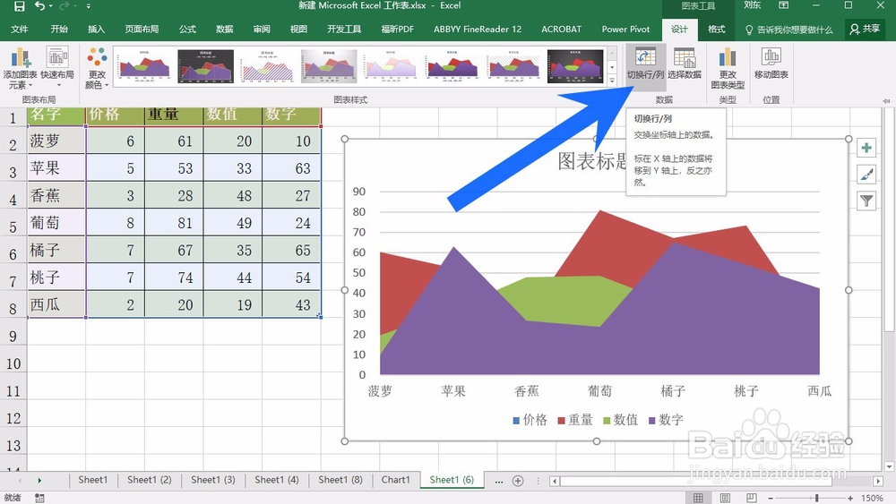This screenshot has height=504, width=896.
Task: Switch to Normal view icon
Action: click(698, 499)
